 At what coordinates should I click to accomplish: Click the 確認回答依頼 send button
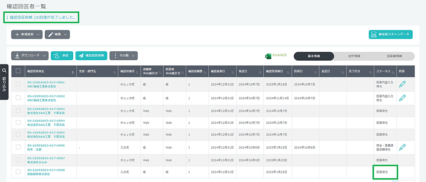[91, 56]
